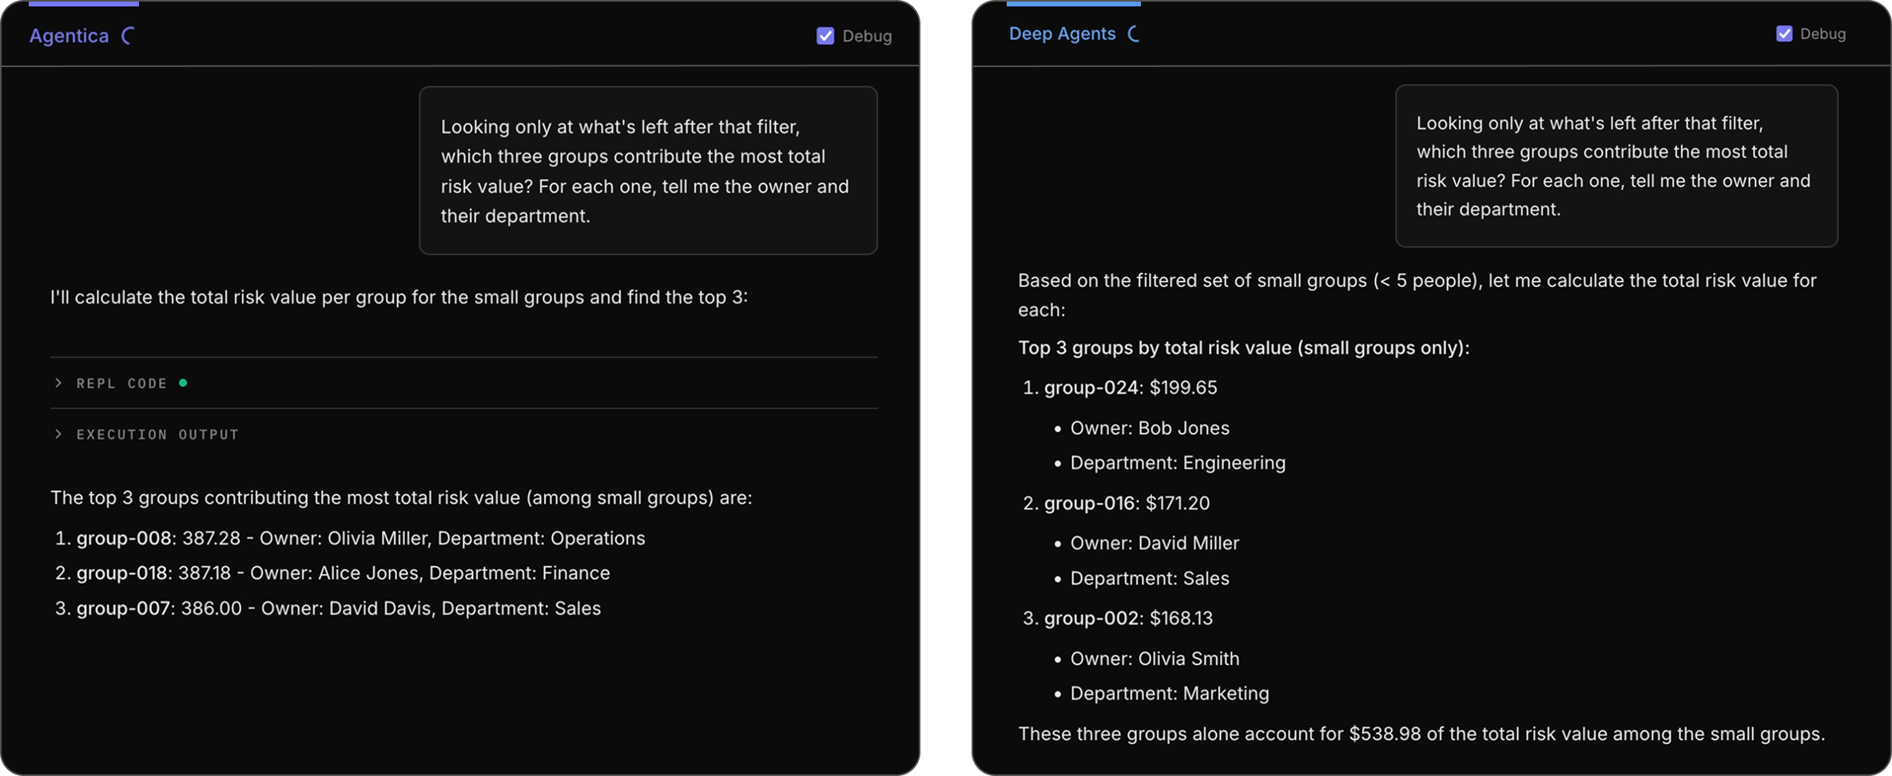The image size is (1892, 776).
Task: Click the user message bubble in the Deep Agents panel
Action: [x=1616, y=166]
